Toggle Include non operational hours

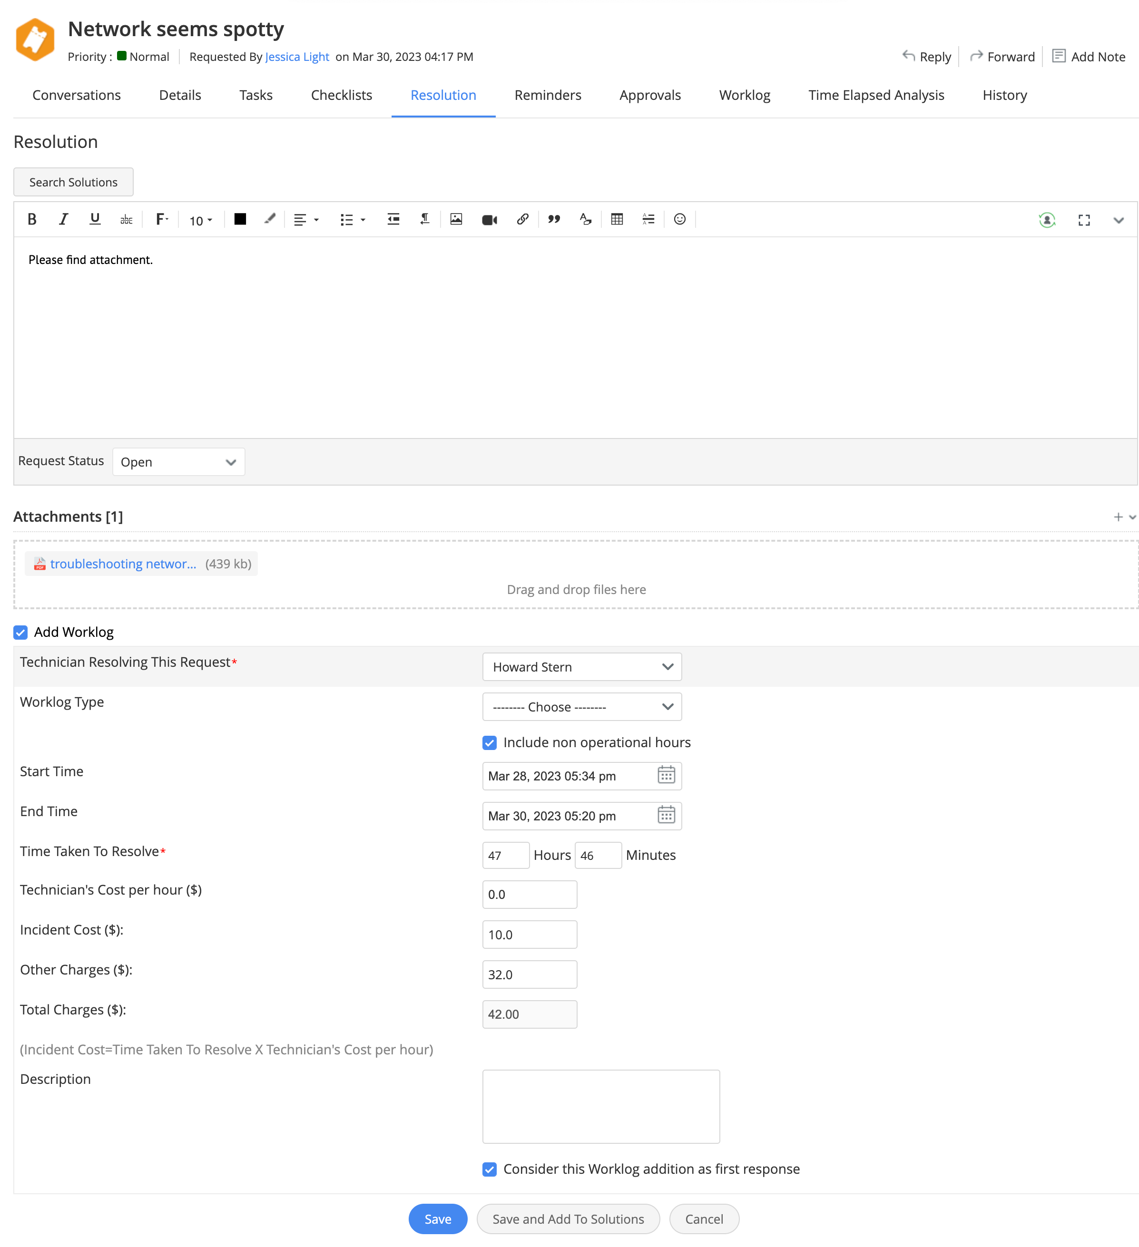tap(490, 743)
